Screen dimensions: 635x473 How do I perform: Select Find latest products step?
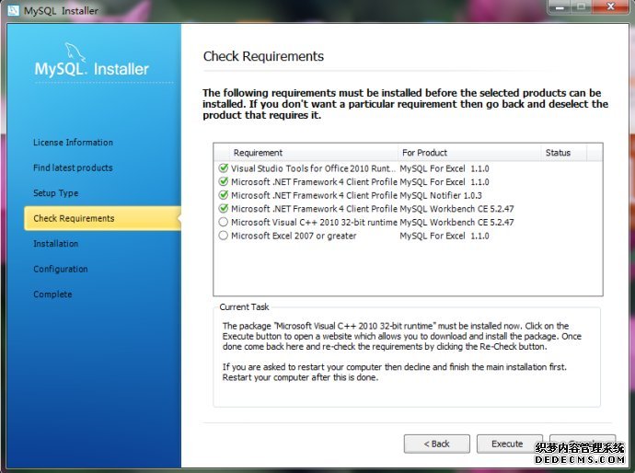pyautogui.click(x=73, y=168)
